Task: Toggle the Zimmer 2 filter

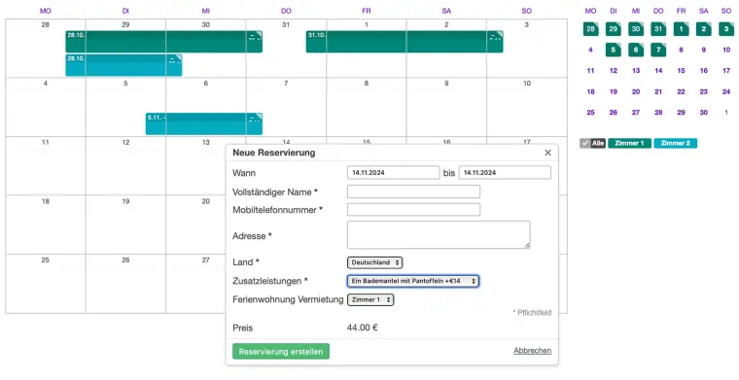Action: [676, 143]
